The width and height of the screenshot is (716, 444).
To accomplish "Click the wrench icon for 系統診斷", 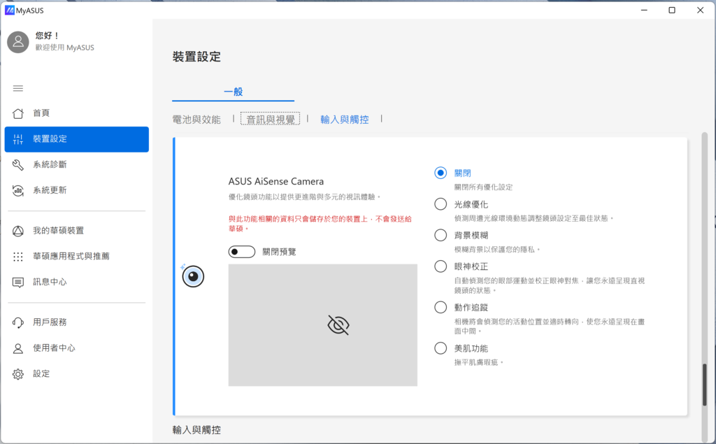I will [x=17, y=164].
